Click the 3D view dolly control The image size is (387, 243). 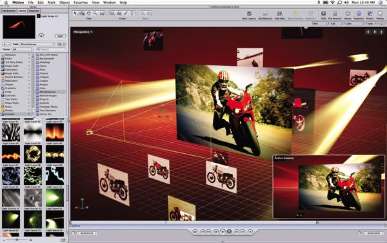coord(381,32)
